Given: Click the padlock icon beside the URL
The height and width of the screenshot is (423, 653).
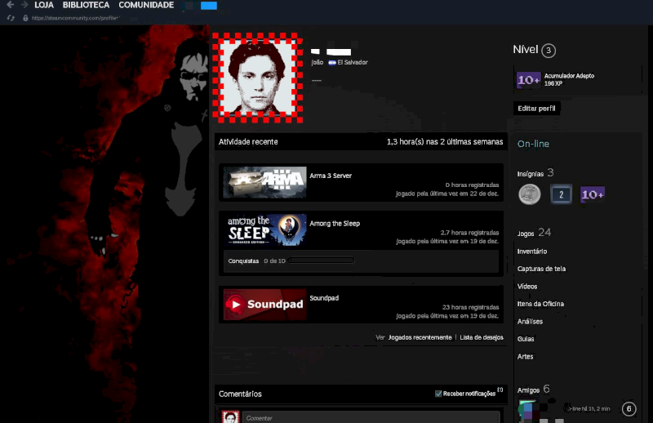Looking at the screenshot, I should click(25, 18).
